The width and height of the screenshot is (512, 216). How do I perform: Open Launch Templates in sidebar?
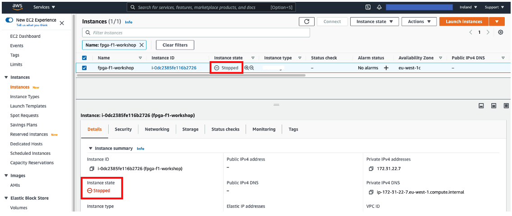[28, 106]
